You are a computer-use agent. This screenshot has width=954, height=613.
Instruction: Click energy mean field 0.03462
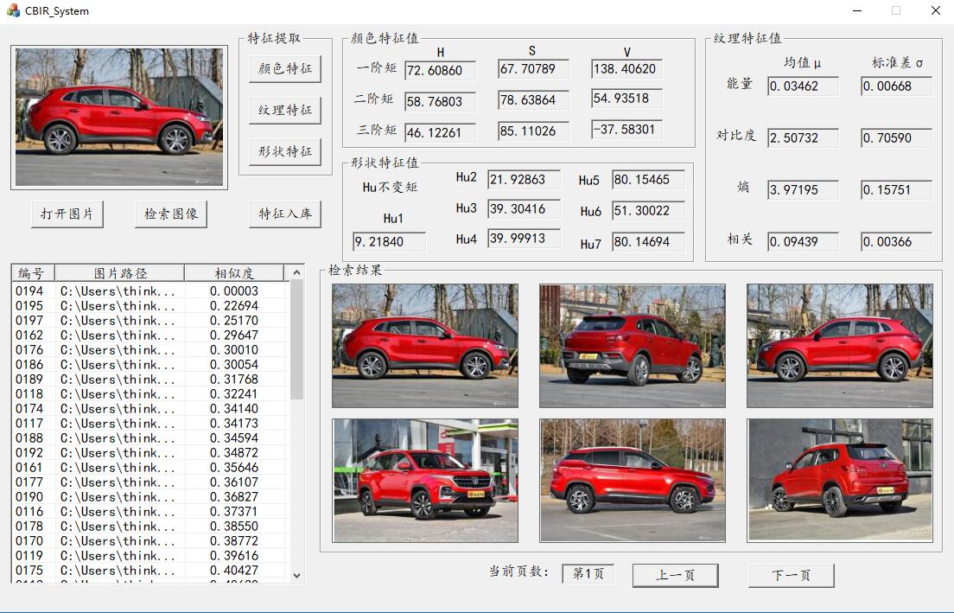(803, 86)
